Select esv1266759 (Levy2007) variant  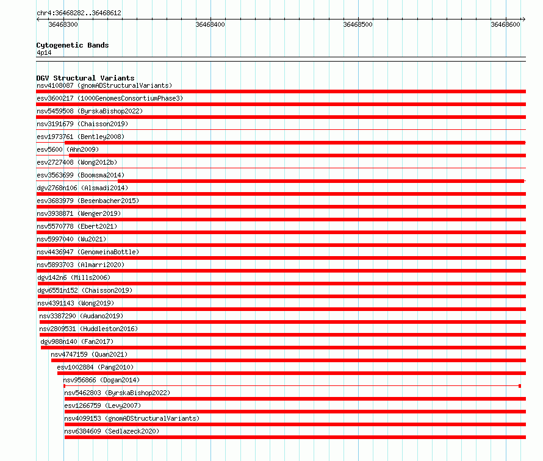[102, 406]
